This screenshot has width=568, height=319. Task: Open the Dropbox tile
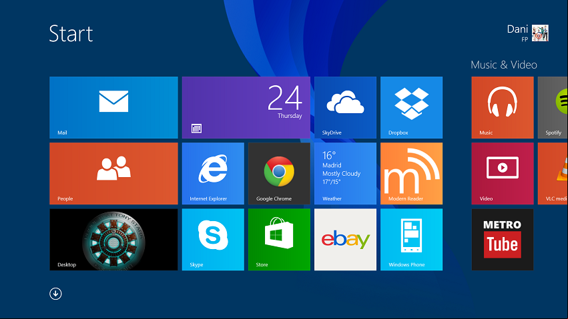tap(412, 107)
